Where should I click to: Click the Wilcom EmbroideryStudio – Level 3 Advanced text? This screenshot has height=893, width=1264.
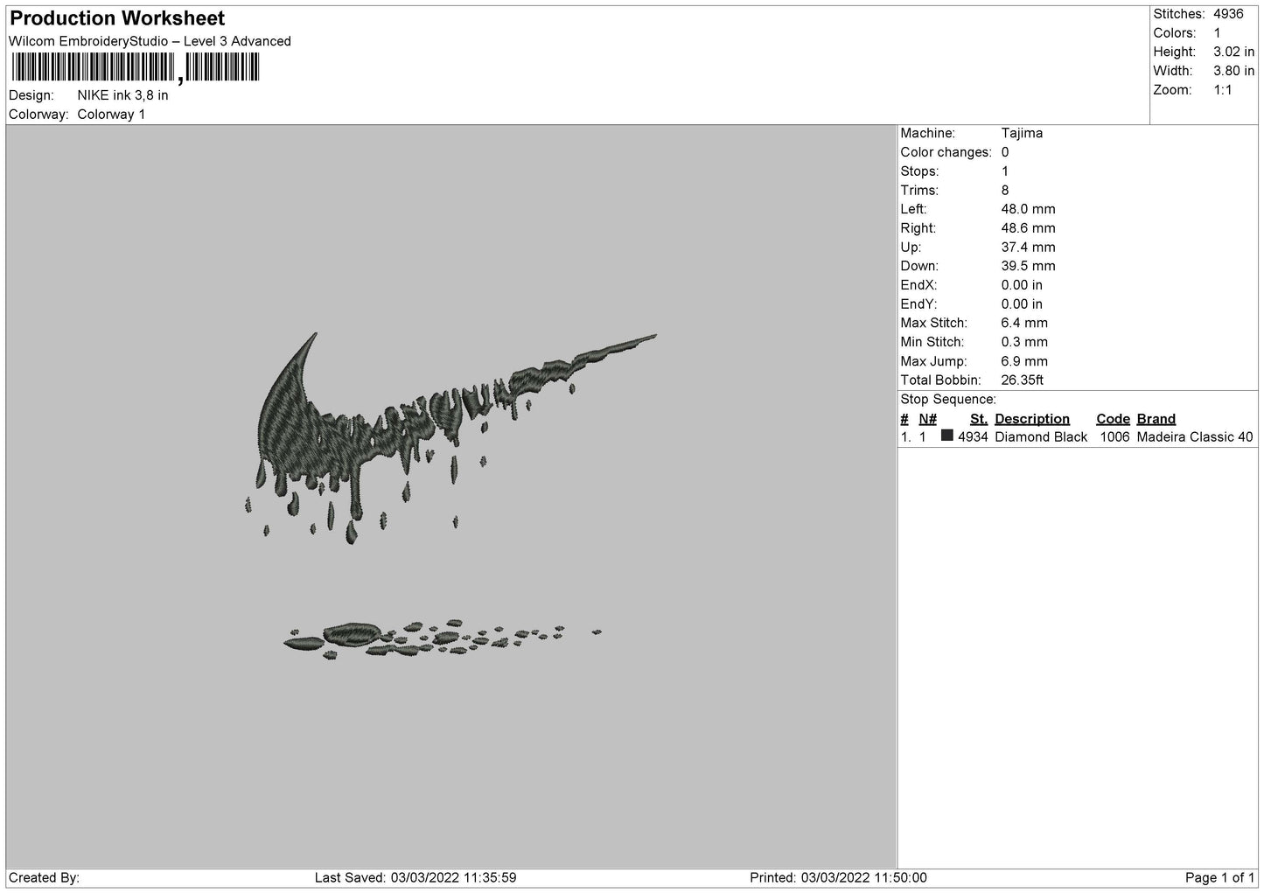pos(150,41)
